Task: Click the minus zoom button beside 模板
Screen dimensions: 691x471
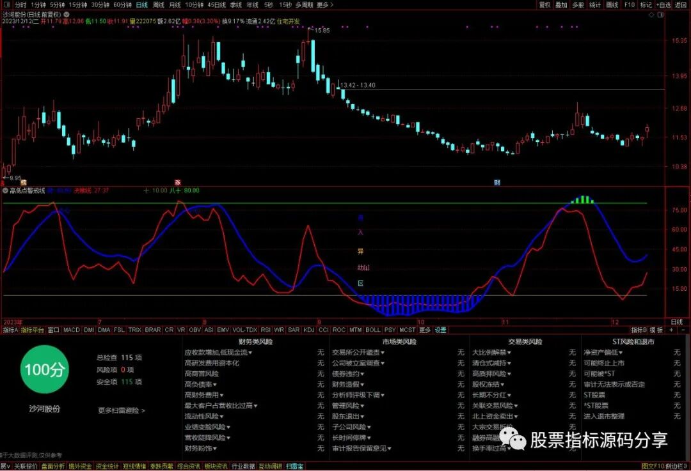Action: click(x=683, y=330)
